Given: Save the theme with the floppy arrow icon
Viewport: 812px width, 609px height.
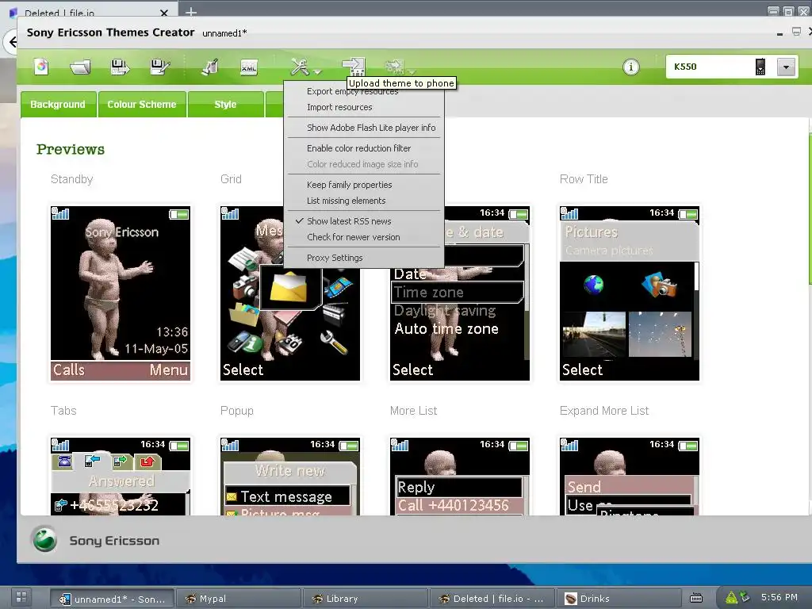Looking at the screenshot, I should (x=121, y=67).
